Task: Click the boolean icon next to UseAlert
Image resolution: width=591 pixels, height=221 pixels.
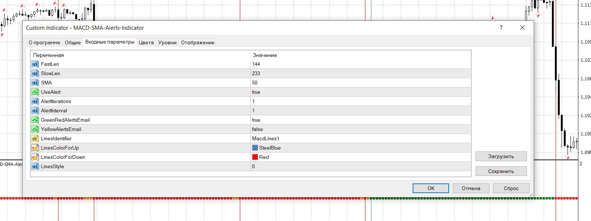Action: click(35, 92)
